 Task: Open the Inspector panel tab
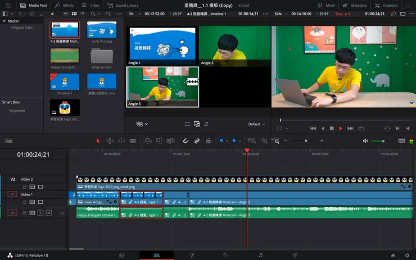[x=387, y=5]
